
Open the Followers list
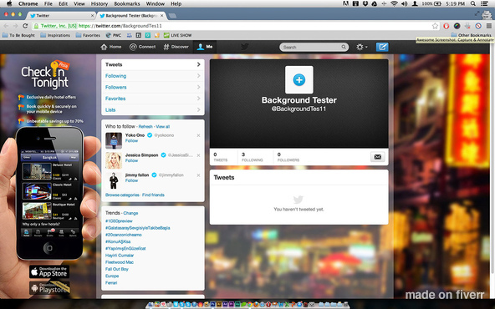(153, 88)
